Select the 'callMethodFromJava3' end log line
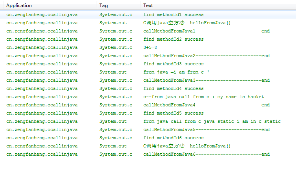The height and width of the screenshot is (176, 296). 148,80
